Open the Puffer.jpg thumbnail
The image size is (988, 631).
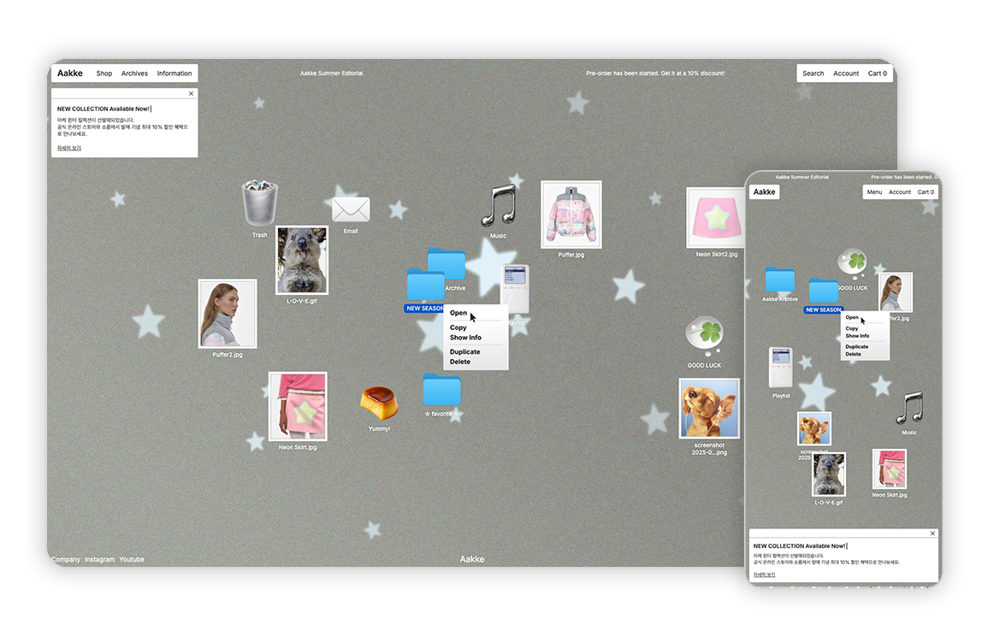pos(571,215)
